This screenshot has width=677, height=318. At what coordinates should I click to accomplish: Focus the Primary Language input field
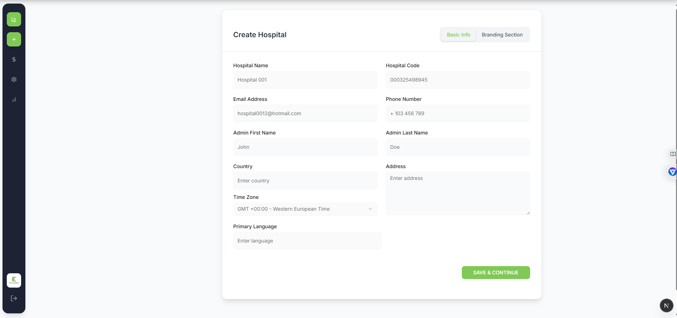pos(307,241)
